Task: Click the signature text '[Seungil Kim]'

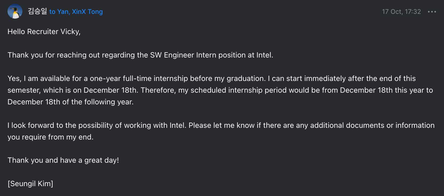Action: [x=30, y=183]
